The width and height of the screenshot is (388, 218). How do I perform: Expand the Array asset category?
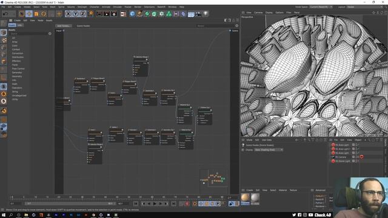click(x=15, y=42)
